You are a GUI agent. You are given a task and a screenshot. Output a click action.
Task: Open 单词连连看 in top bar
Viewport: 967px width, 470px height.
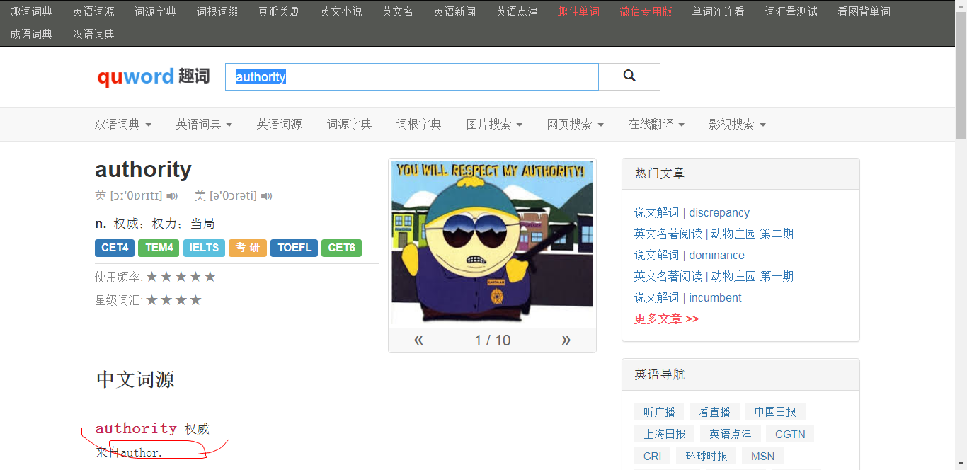coord(719,11)
